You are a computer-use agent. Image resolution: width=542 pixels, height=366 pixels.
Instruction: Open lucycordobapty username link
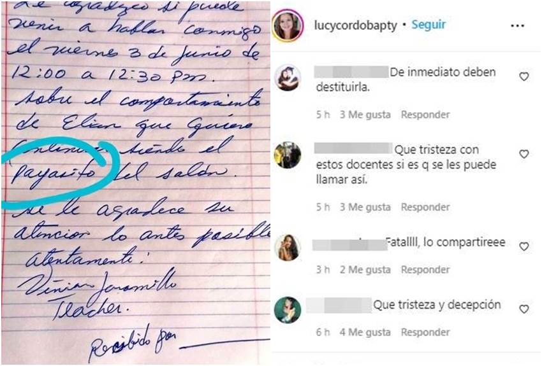point(356,25)
